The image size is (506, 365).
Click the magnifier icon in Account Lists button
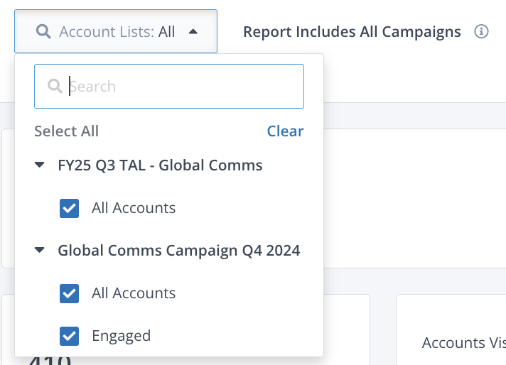43,32
